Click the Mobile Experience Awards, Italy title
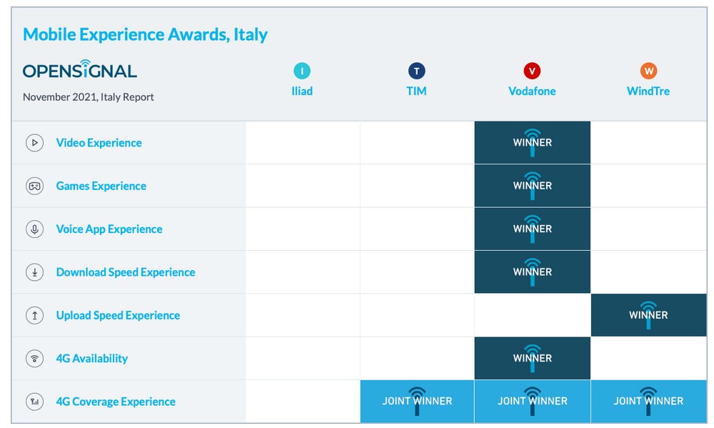This screenshot has height=428, width=714. (145, 34)
